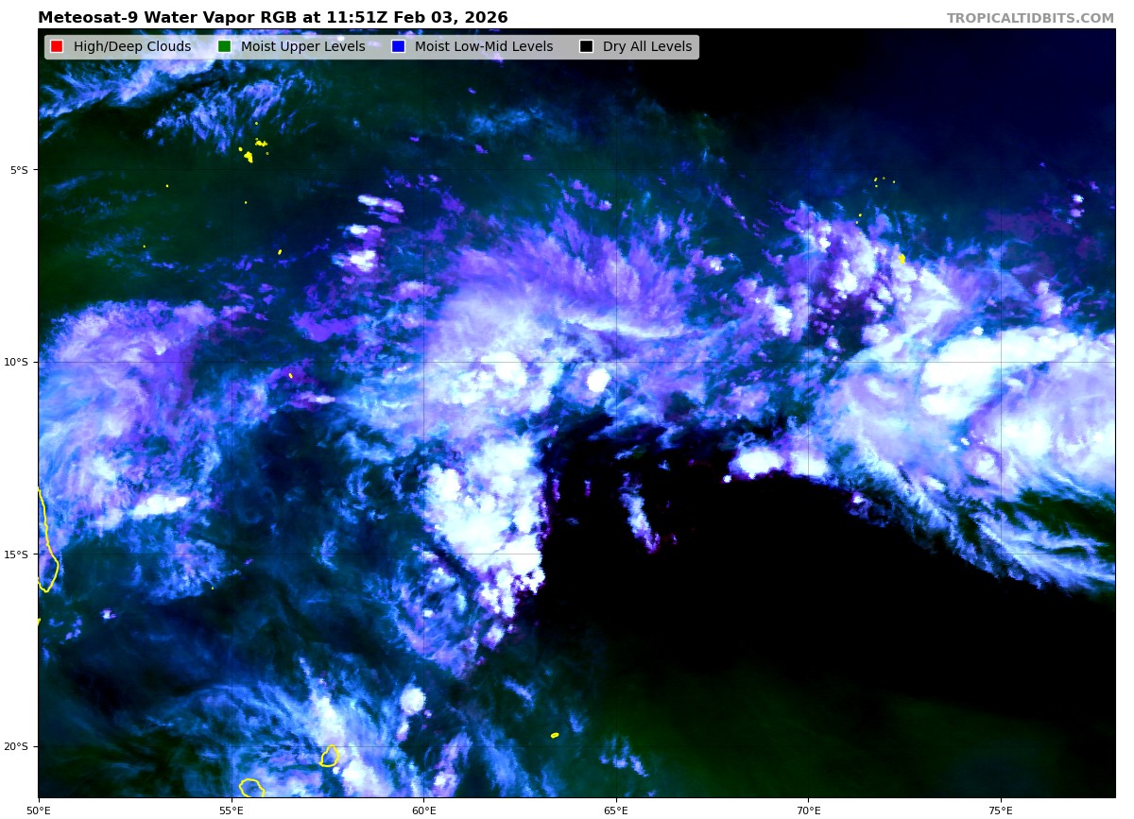Click the yellow Diego Garcia island marker

(902, 258)
